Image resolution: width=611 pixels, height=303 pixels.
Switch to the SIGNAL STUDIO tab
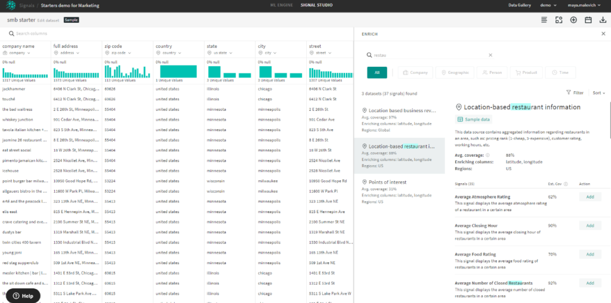tap(316, 5)
